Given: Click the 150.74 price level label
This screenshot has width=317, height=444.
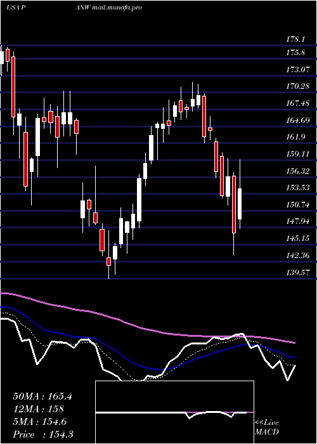Looking at the screenshot, I should tap(297, 204).
